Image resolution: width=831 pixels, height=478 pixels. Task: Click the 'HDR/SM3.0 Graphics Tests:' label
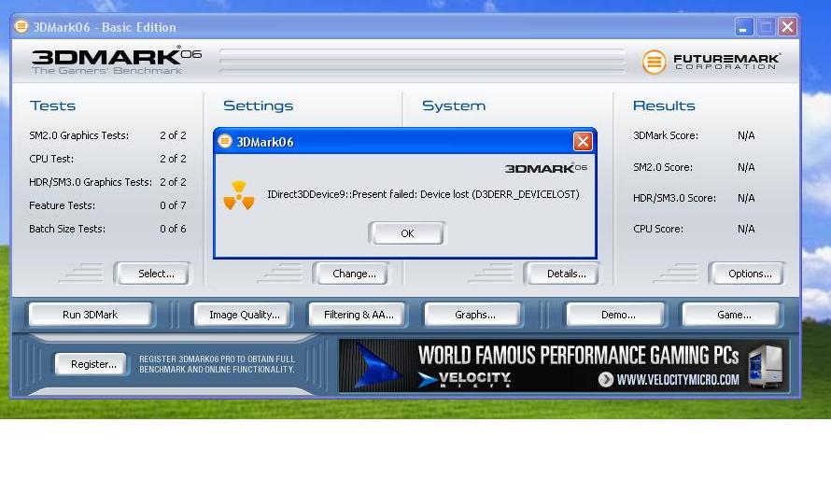click(91, 182)
